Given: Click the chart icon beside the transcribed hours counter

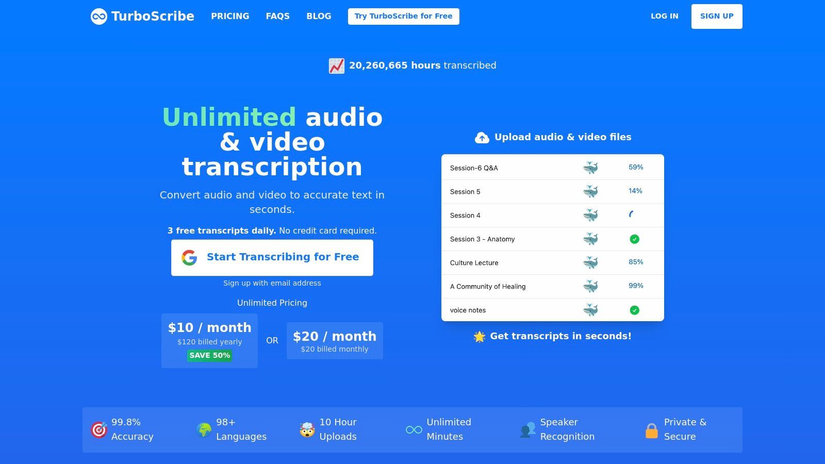Looking at the screenshot, I should 336,65.
